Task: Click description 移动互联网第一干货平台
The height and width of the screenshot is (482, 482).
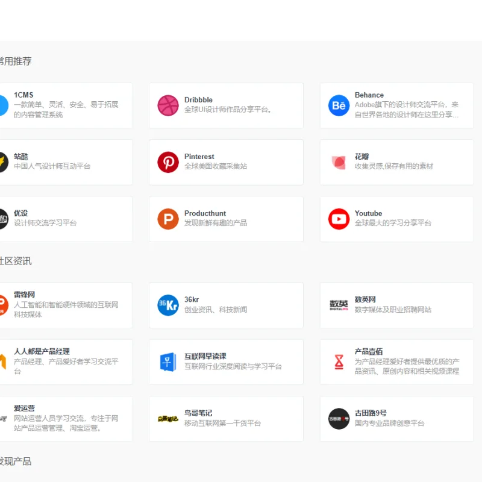Action: pyautogui.click(x=222, y=424)
